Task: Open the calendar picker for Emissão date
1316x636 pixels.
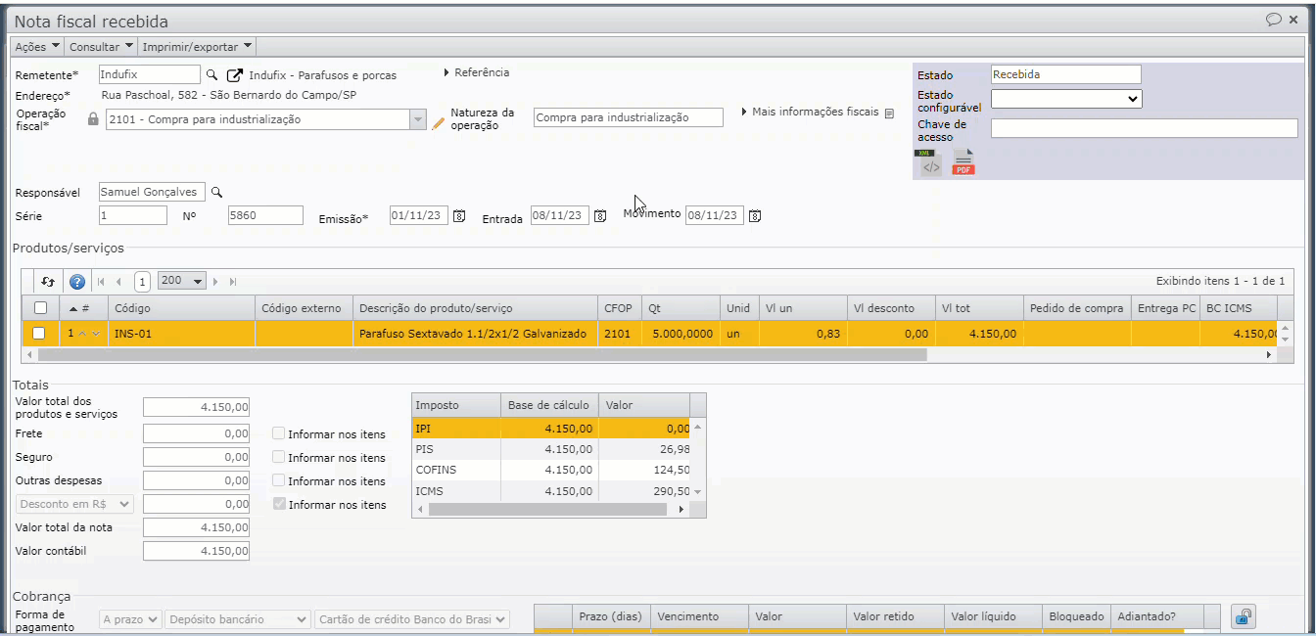Action: tap(458, 216)
